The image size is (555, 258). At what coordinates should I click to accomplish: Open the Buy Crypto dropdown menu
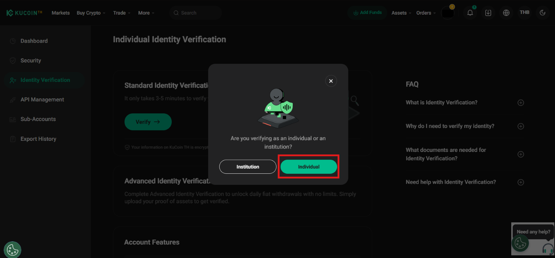coord(91,13)
